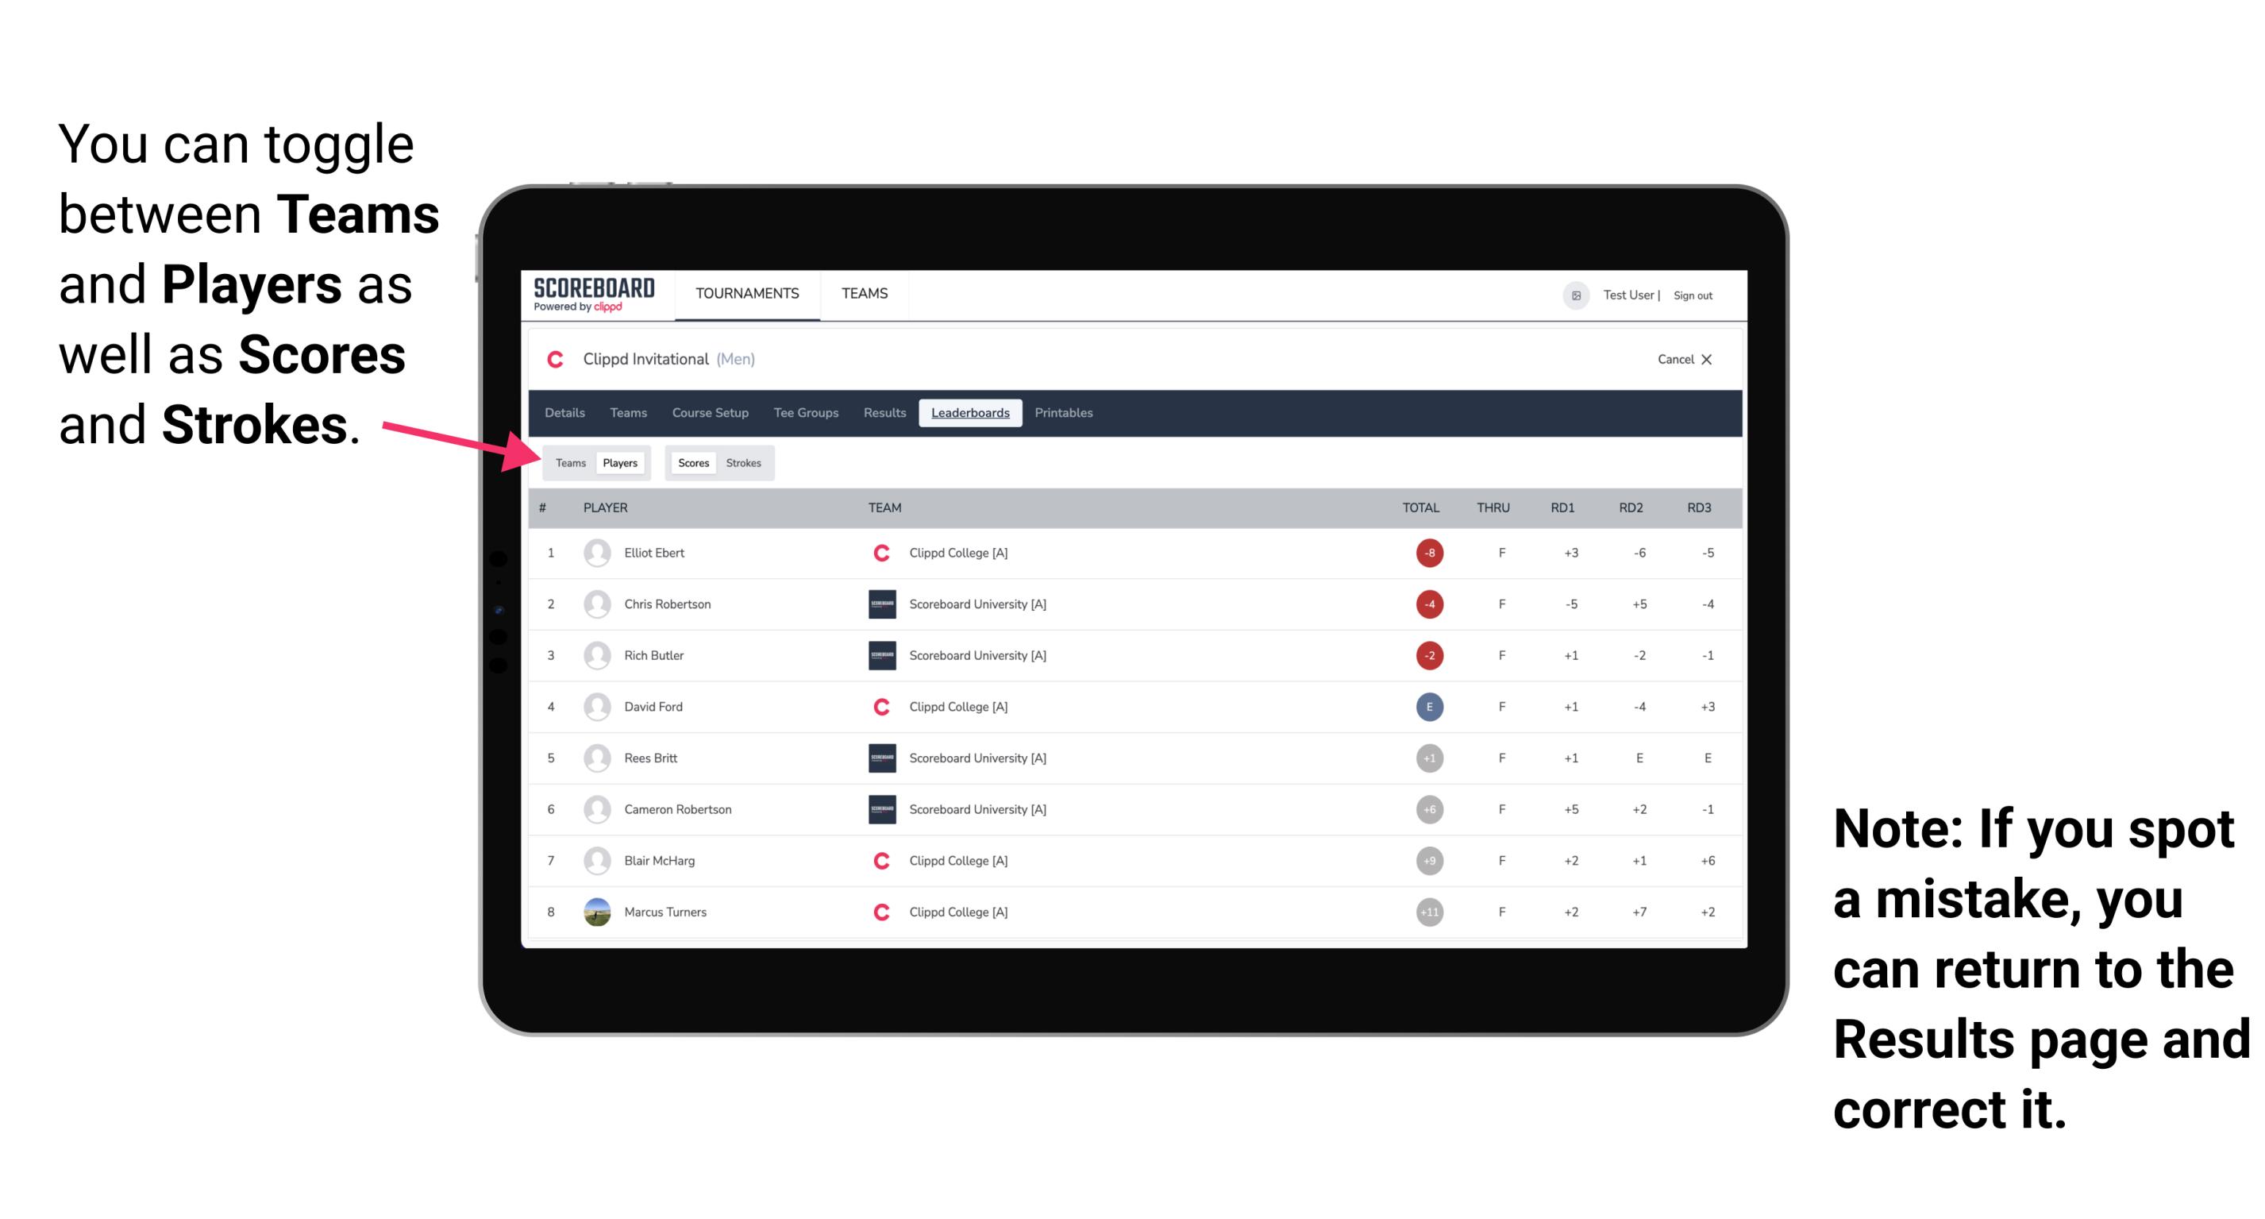Click Clippd College team icon row 1
This screenshot has width=2265, height=1219.
pyautogui.click(x=876, y=553)
